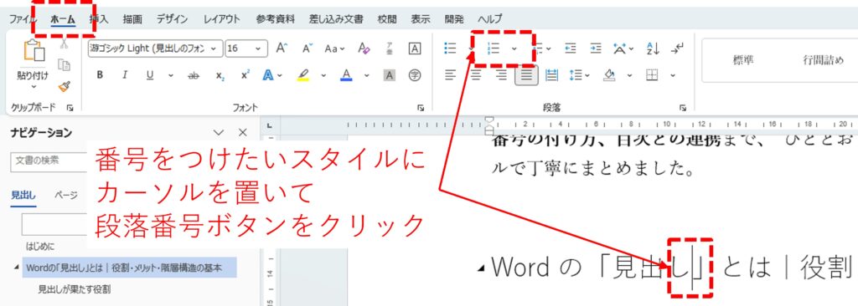The height and width of the screenshot is (306, 858).
Task: Click the enclosed character icon
Action: [x=415, y=75]
